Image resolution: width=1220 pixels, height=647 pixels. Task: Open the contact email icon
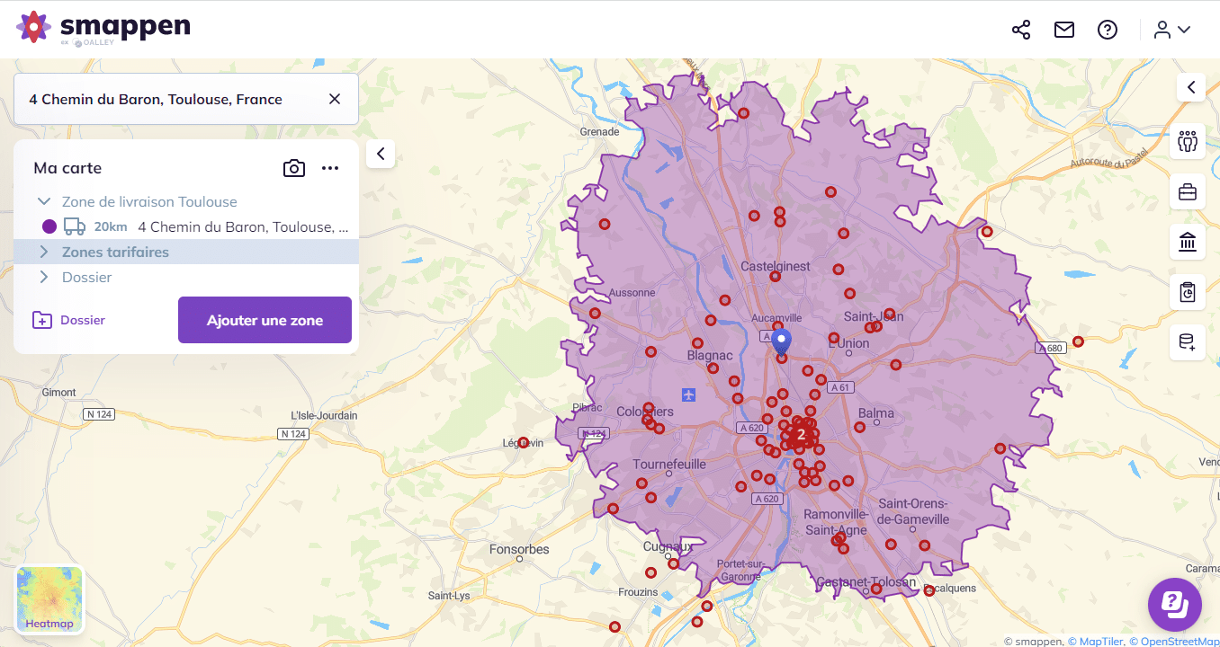[1063, 30]
